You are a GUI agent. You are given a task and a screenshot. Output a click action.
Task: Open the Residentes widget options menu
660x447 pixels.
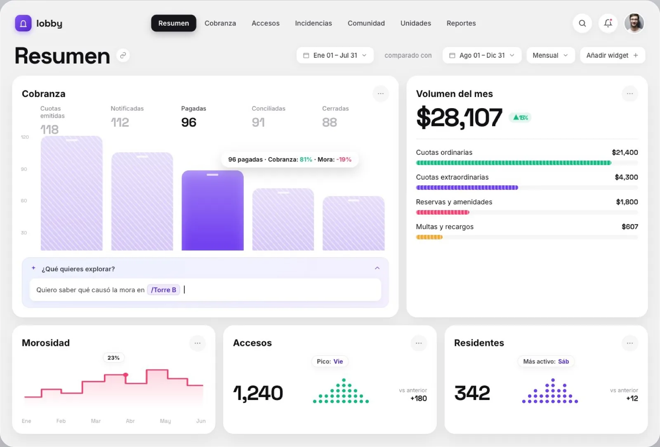(629, 343)
